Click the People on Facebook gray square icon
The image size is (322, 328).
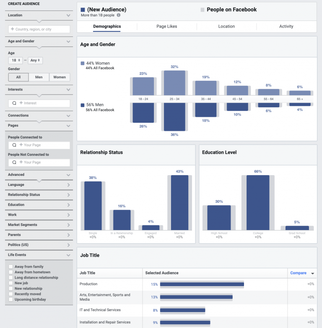click(x=203, y=10)
